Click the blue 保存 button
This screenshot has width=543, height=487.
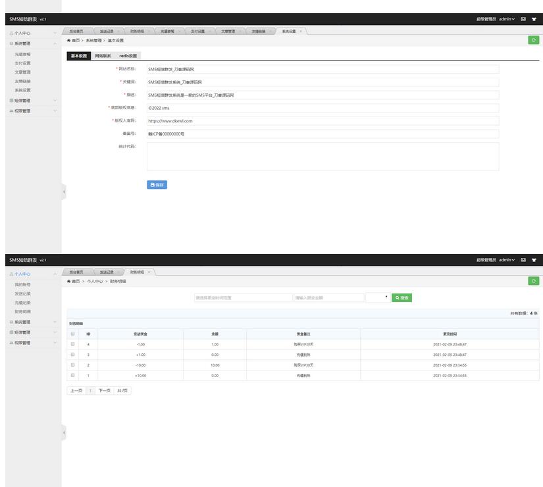click(x=157, y=185)
